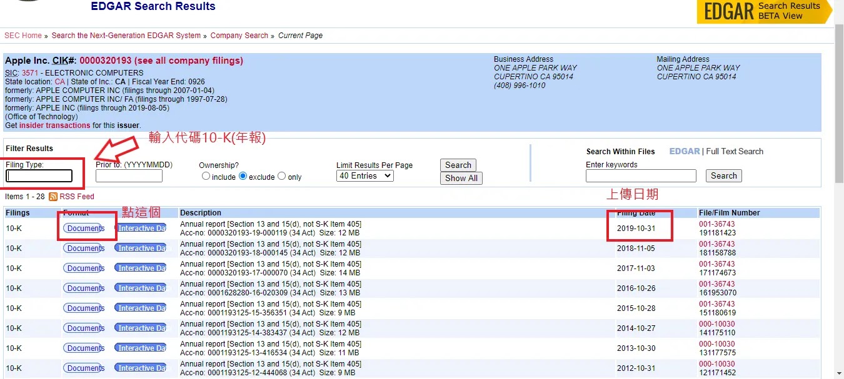Image resolution: width=844 pixels, height=379 pixels.
Task: Open file number 001-36743 for film 181158788
Action: [x=716, y=244]
